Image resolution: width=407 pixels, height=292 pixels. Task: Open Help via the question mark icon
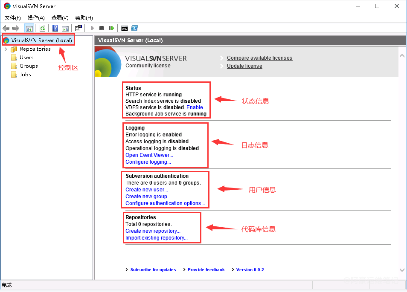[x=55, y=28]
